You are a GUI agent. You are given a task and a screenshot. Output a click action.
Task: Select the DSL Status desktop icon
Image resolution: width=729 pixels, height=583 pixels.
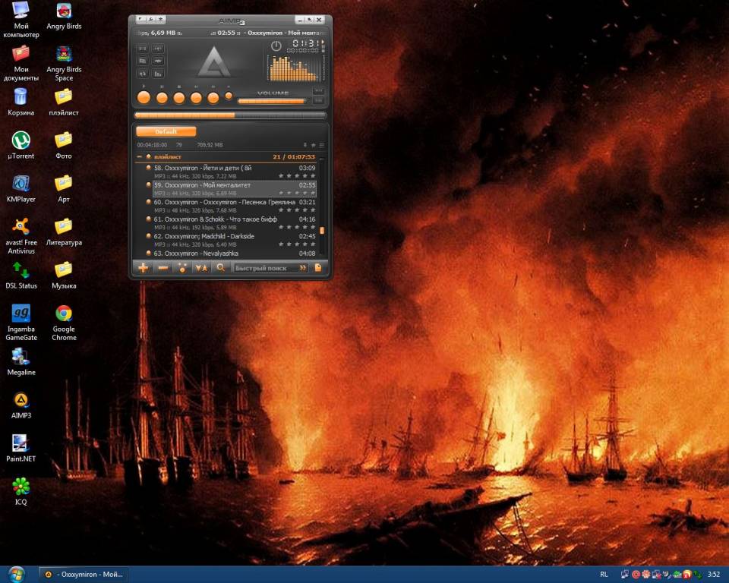pos(21,276)
